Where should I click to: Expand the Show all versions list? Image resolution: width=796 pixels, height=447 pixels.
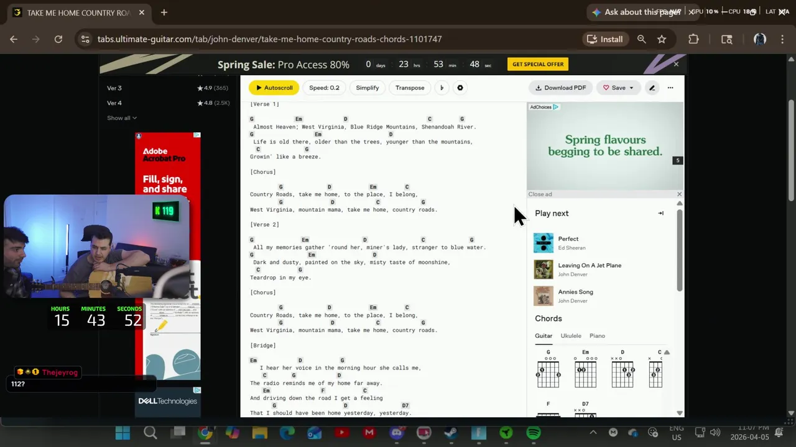[x=122, y=118]
